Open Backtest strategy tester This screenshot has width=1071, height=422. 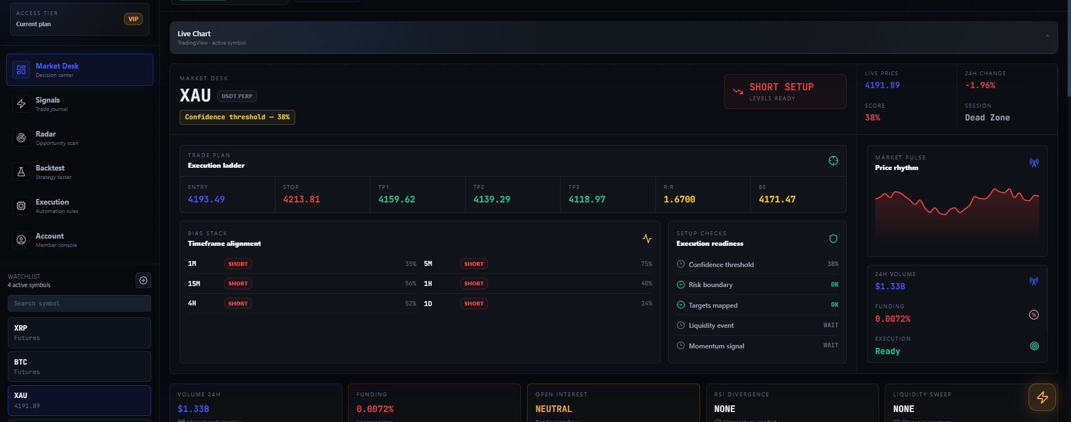tap(80, 172)
